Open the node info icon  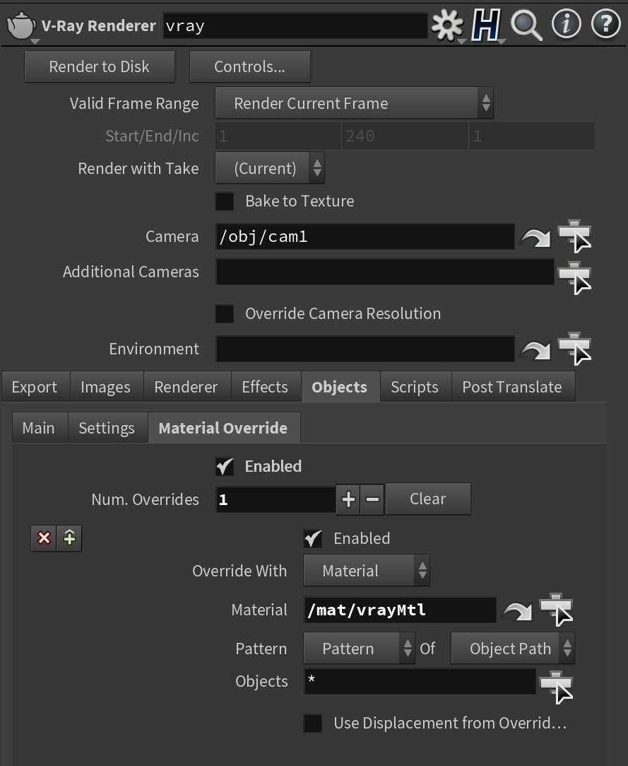[x=566, y=24]
